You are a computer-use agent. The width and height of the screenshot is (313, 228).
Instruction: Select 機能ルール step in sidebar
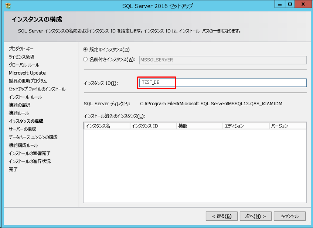19,113
